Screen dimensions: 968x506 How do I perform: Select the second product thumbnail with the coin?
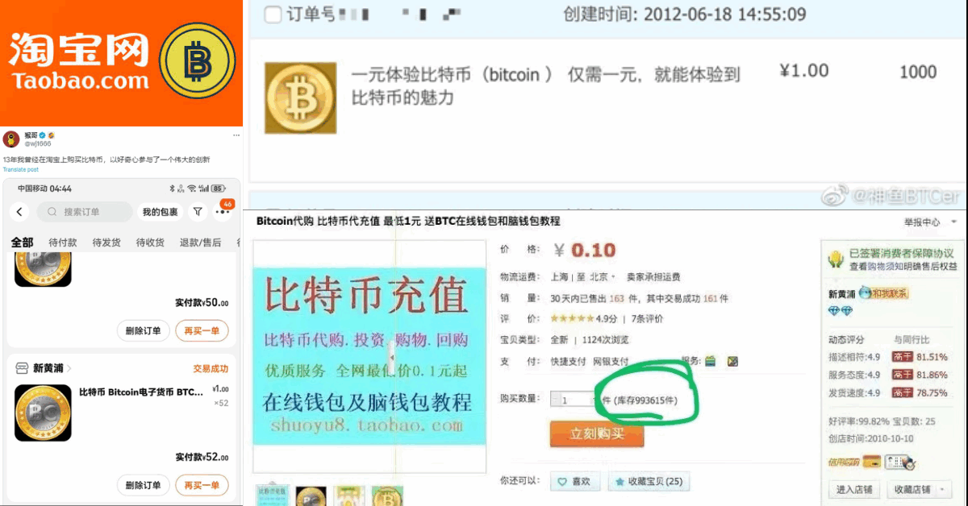pos(311,496)
